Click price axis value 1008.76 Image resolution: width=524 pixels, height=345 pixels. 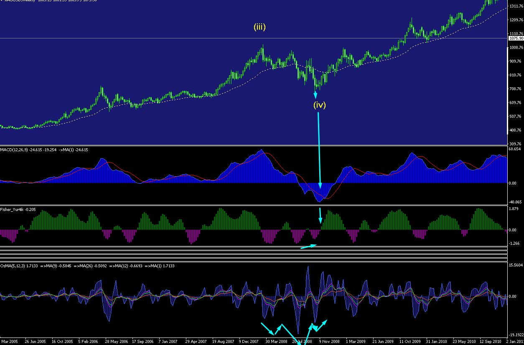pyautogui.click(x=516, y=48)
